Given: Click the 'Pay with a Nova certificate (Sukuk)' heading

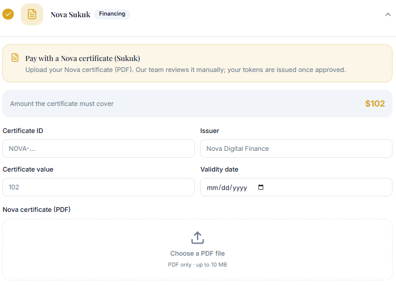Looking at the screenshot, I should click(x=82, y=59).
